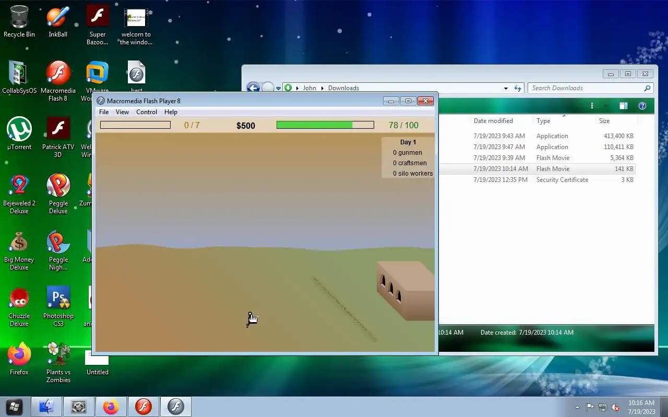Open the File menu in Flash Player
Screen dimensions: 668x417
point(104,112)
